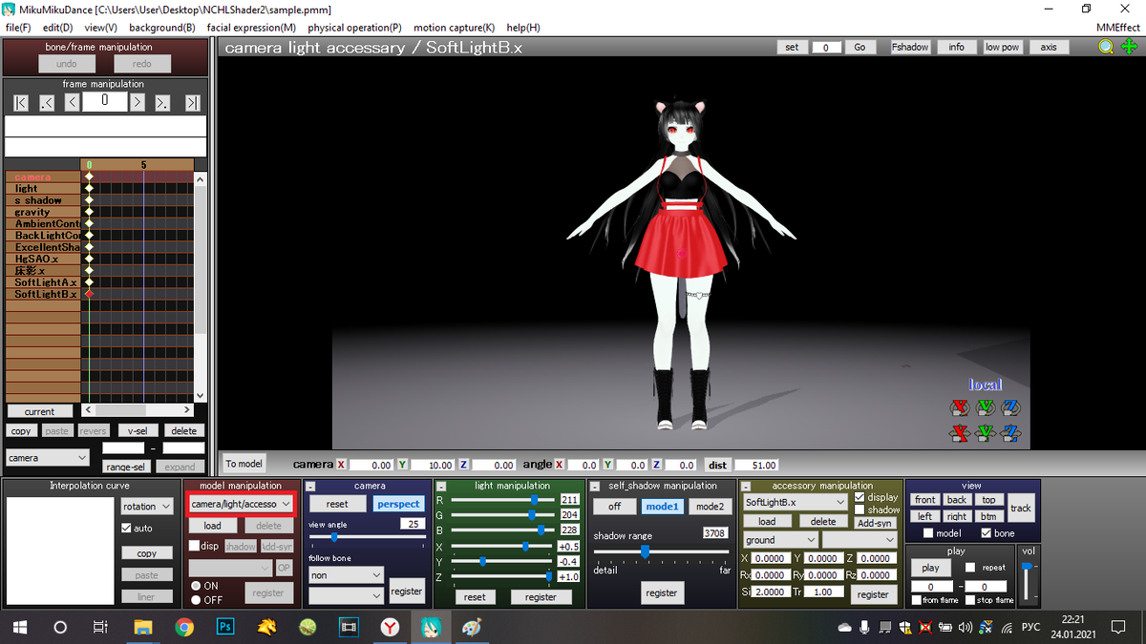This screenshot has width=1146, height=644.
Task: Jump to last frame arrow button
Action: [192, 102]
